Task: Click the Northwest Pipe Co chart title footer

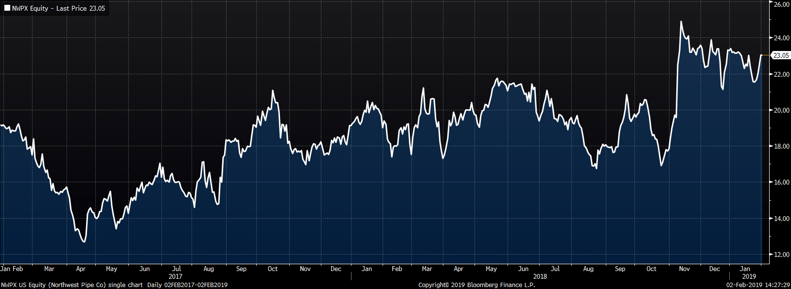Action: [71, 285]
